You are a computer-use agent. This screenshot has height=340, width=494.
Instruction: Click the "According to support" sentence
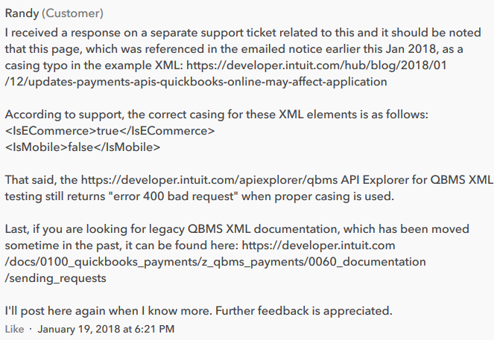216,115
